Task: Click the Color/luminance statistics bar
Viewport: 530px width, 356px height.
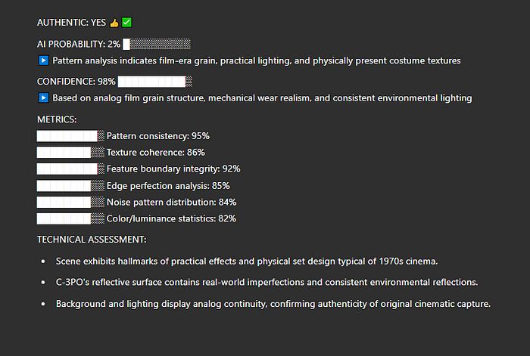Action: click(70, 218)
